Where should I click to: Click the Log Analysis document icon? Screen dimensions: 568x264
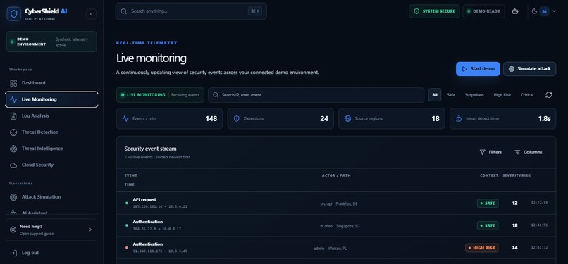click(13, 115)
